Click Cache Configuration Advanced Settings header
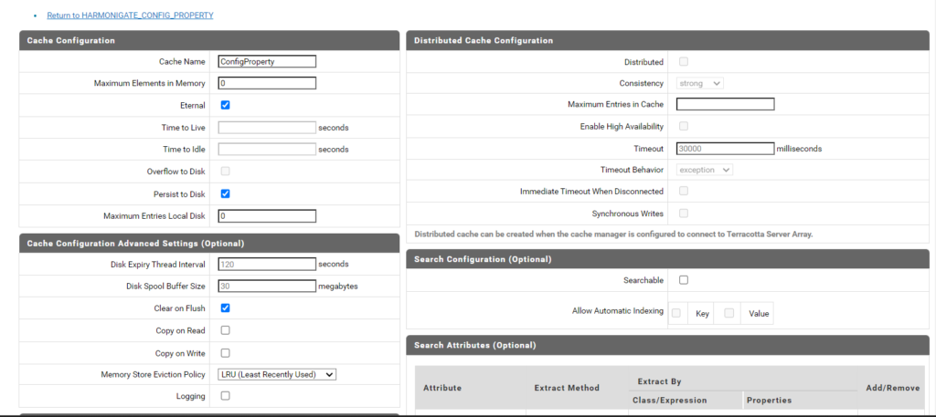 click(x=209, y=243)
